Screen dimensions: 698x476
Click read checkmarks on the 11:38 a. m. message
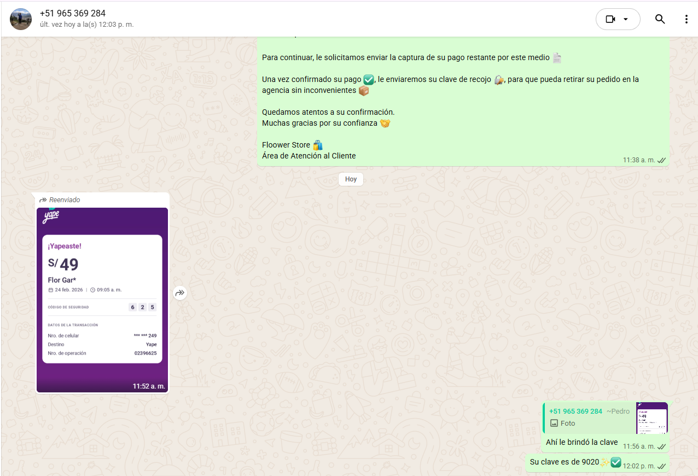tap(661, 160)
